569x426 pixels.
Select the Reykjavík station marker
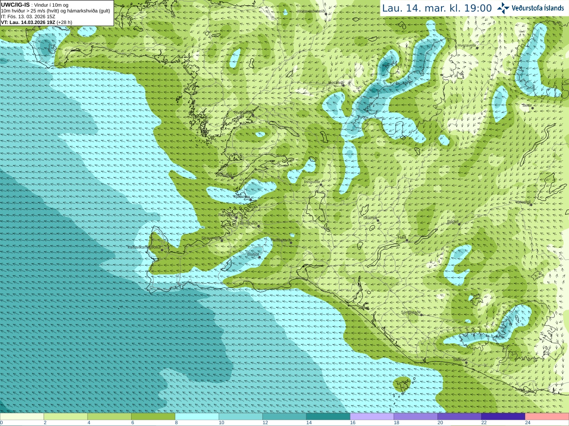click(236, 217)
